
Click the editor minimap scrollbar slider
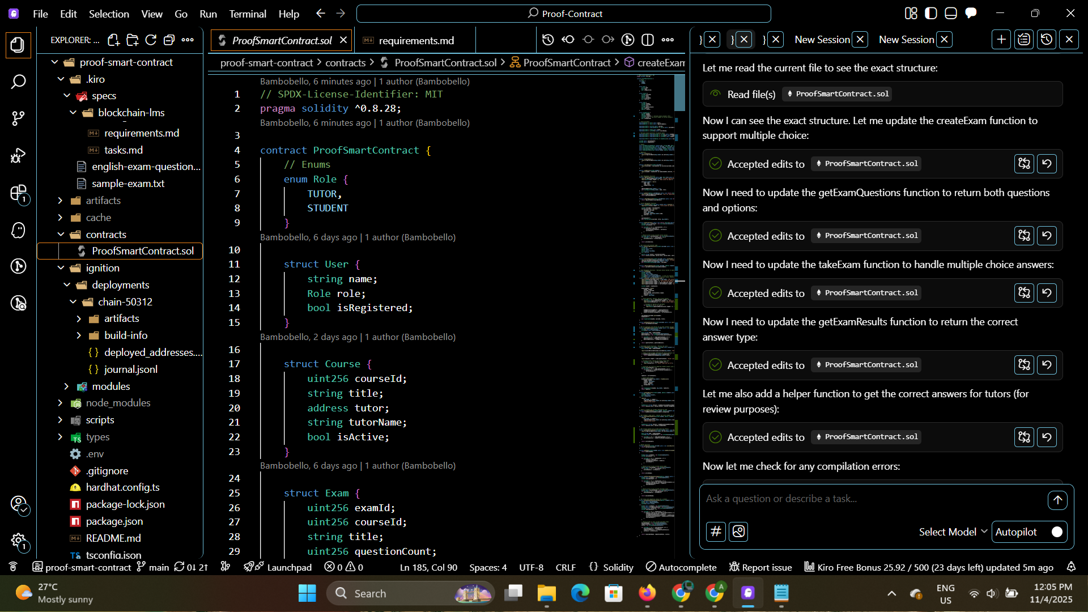tap(679, 93)
